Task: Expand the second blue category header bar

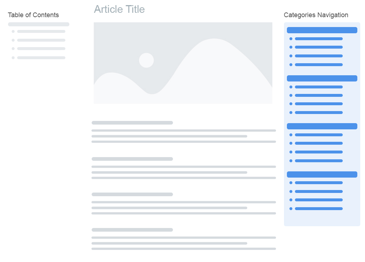Action: [322, 78]
